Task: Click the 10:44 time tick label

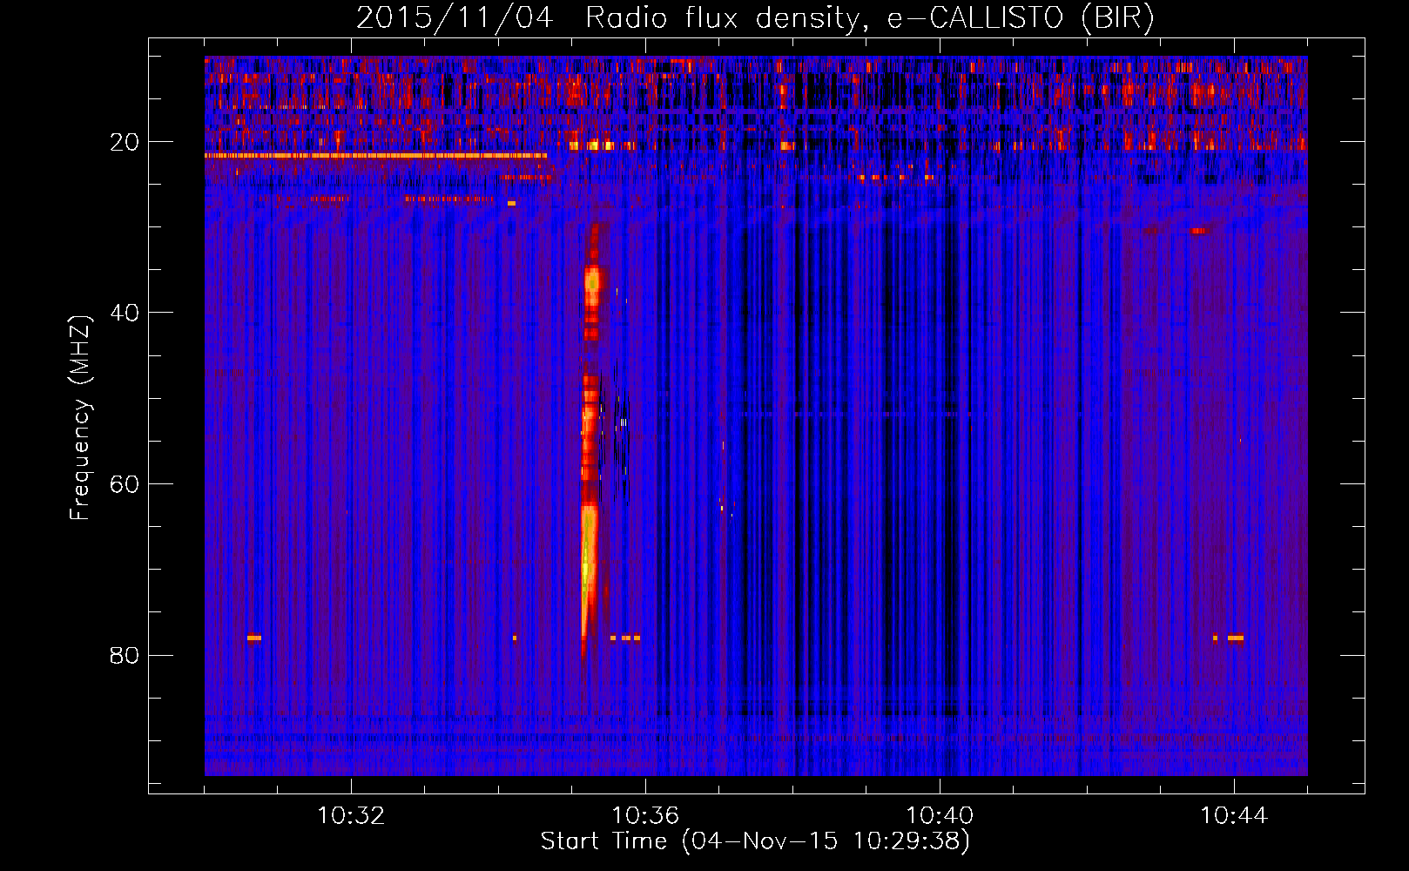Action: click(x=1234, y=816)
